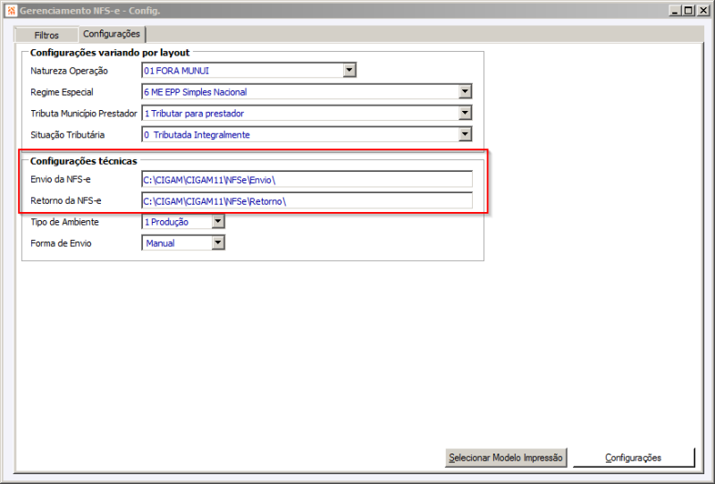The image size is (715, 484).
Task: Click the 'Situação Tributária' label
Action: point(68,135)
